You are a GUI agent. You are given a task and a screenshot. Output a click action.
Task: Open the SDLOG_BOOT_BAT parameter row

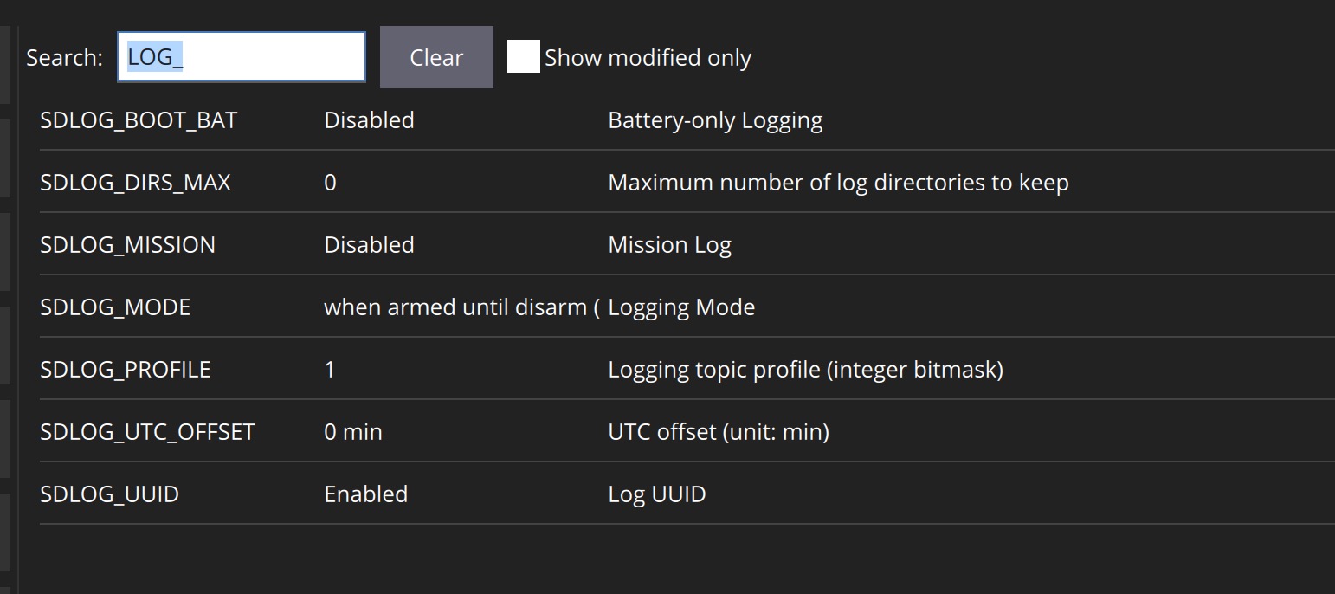(x=687, y=119)
